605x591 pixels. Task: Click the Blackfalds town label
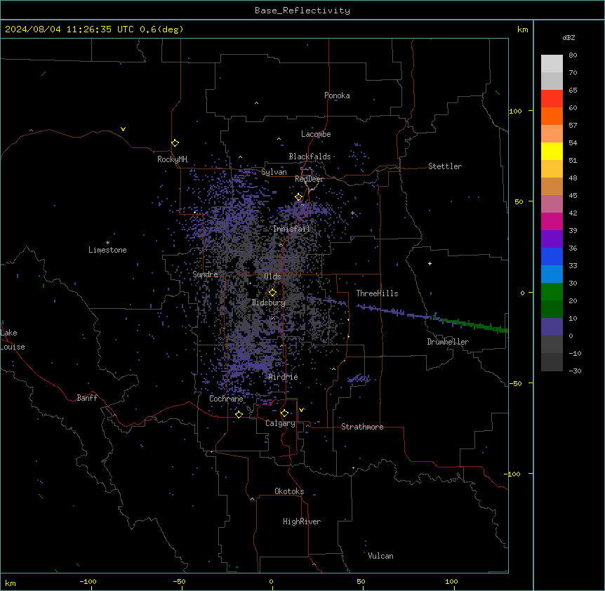(310, 157)
